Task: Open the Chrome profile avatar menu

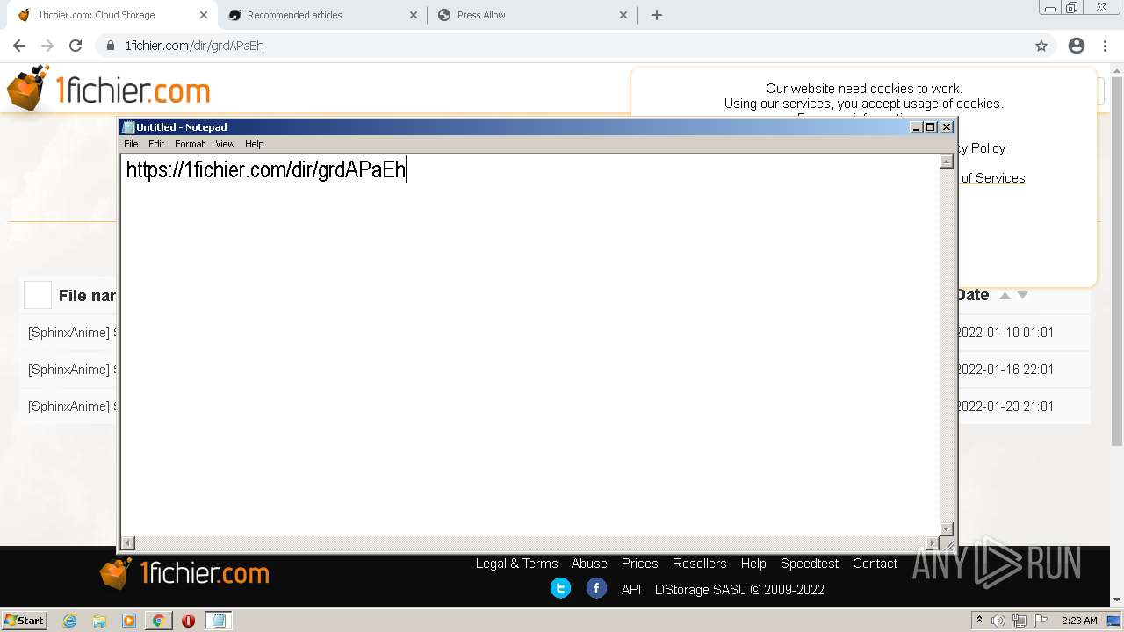Action: 1077,46
